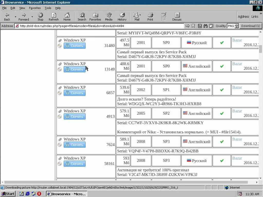
Task: Click Bazar link in the 2001 Русский row
Action: click(237, 40)
